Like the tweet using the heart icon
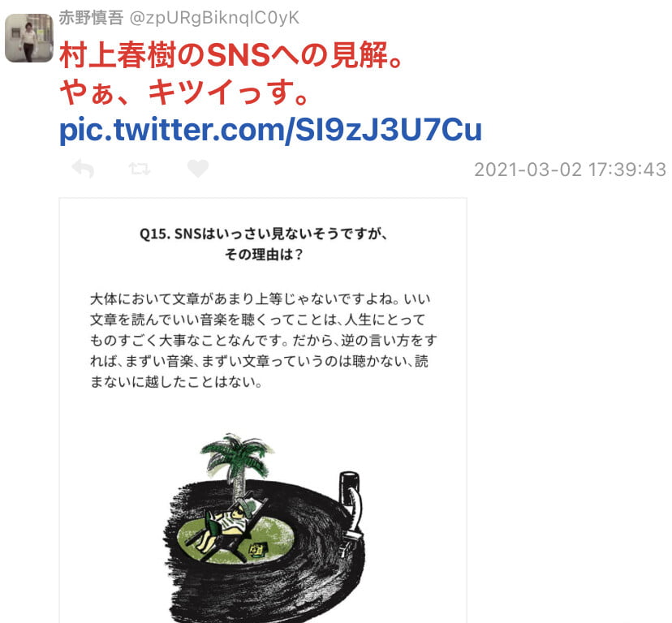Image resolution: width=672 pixels, height=623 pixels. click(198, 169)
